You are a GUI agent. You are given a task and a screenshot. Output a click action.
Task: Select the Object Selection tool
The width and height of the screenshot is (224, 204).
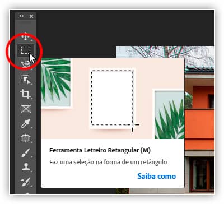click(26, 79)
